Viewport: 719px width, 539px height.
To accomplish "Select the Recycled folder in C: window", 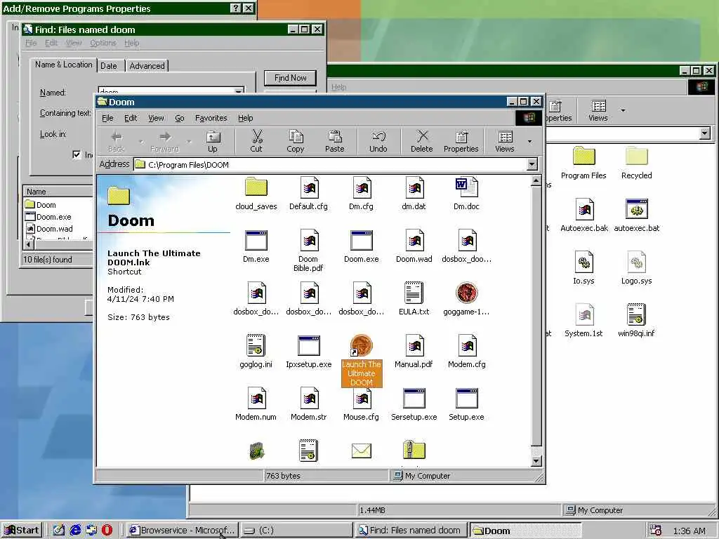I will pos(636,163).
